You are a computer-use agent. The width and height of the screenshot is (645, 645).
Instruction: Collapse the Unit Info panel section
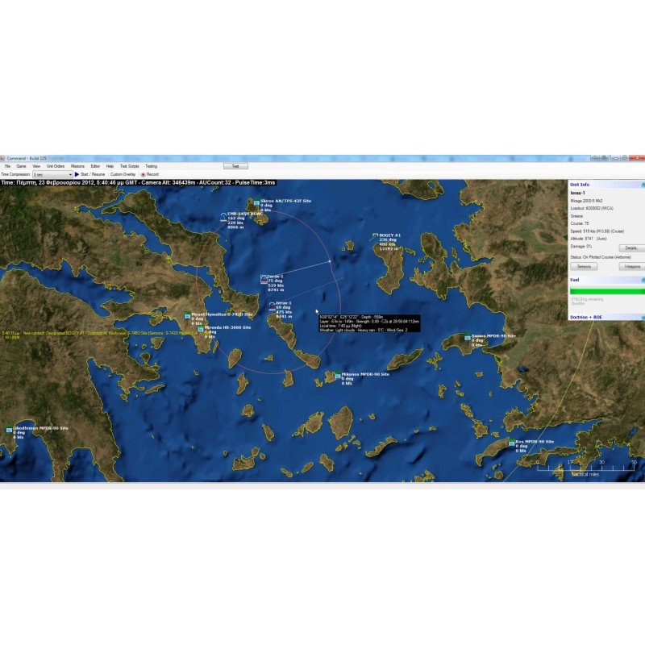[643, 185]
